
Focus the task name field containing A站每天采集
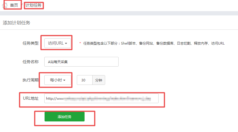click(x=81, y=62)
